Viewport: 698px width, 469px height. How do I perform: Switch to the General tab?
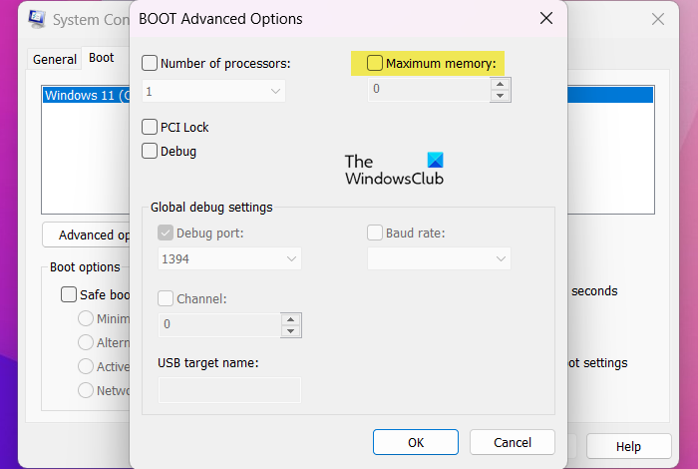click(55, 59)
